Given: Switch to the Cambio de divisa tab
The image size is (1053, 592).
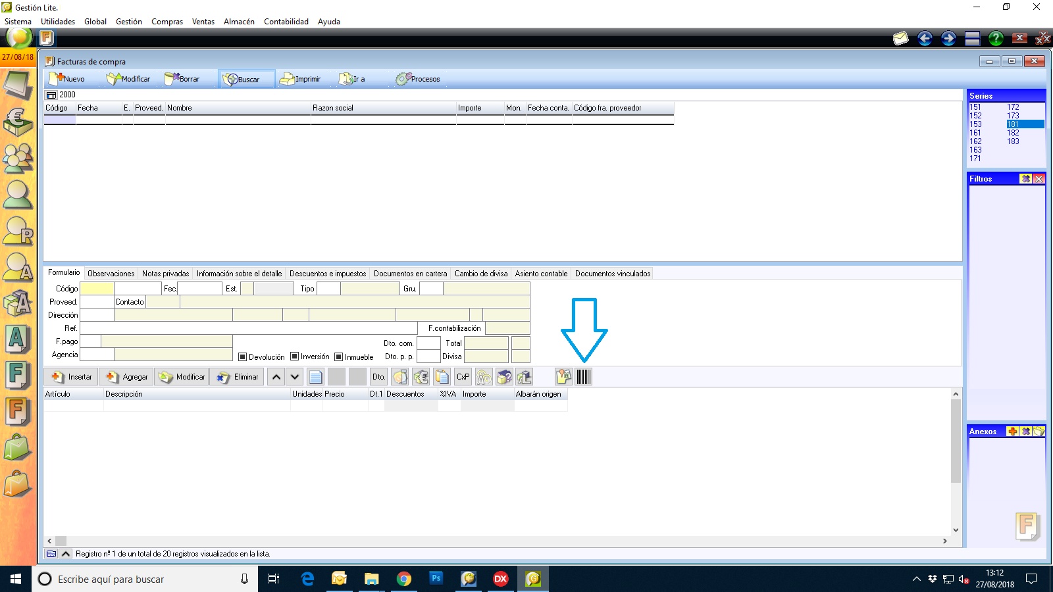Looking at the screenshot, I should pyautogui.click(x=481, y=274).
